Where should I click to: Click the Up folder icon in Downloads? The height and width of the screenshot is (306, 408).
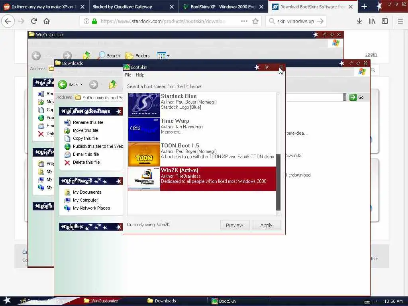pos(113,84)
